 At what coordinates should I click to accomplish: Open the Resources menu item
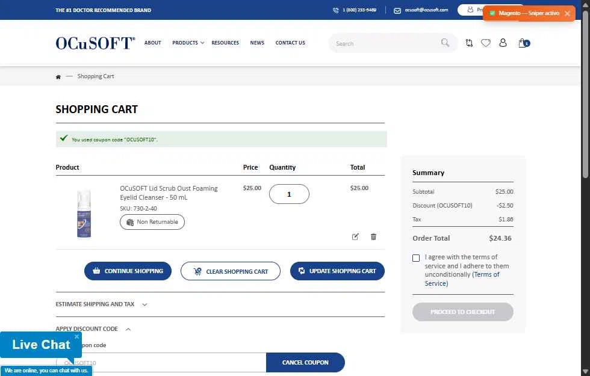click(x=225, y=43)
